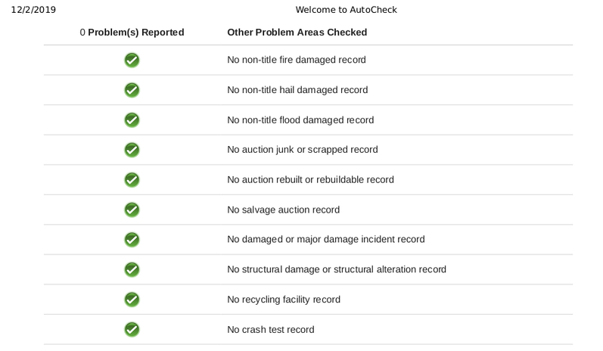Click 'No recycling facility record' text

click(284, 300)
